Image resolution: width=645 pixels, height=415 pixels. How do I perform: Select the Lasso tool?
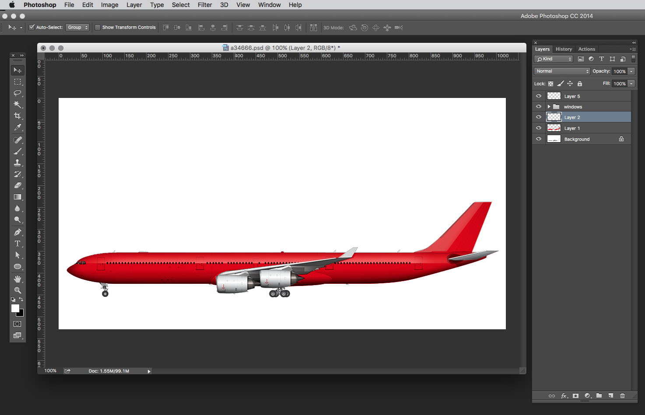point(18,93)
